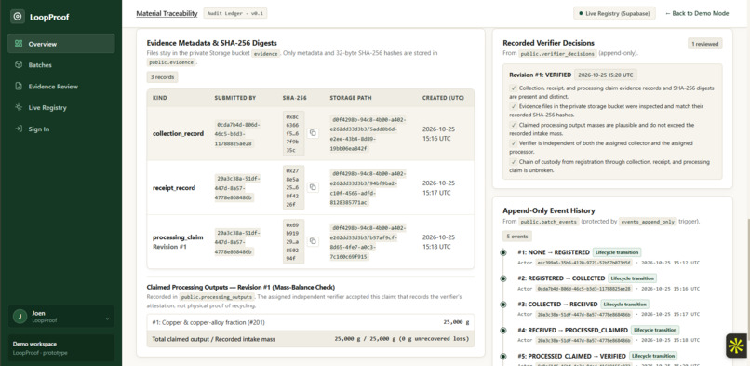This screenshot has height=366, width=750.
Task: Click the CREATED (UTC) column header
Action: 443,98
